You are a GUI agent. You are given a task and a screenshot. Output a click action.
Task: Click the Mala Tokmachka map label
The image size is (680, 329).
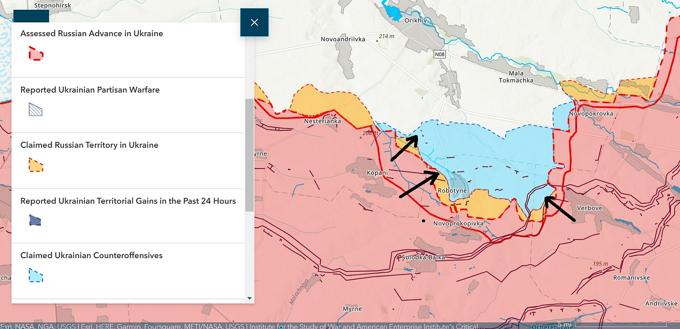tap(516, 76)
